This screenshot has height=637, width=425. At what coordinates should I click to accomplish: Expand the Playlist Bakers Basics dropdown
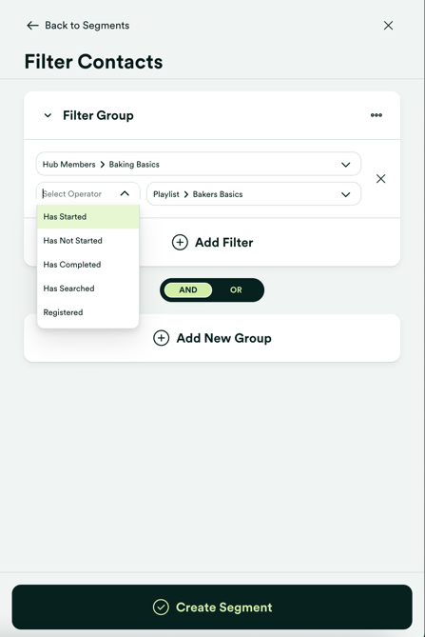[254, 194]
